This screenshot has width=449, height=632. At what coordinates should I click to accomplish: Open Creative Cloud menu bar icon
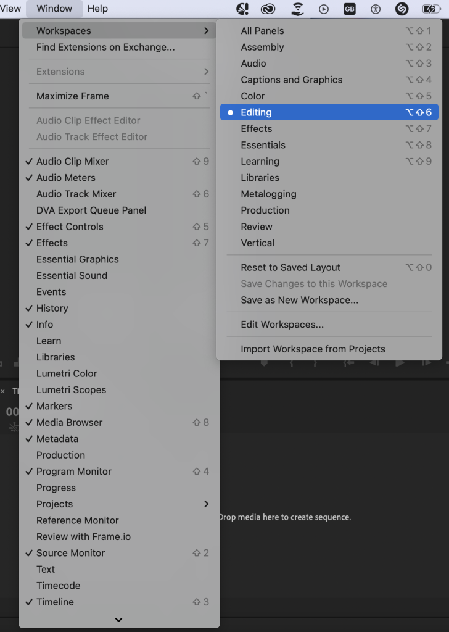pyautogui.click(x=268, y=9)
